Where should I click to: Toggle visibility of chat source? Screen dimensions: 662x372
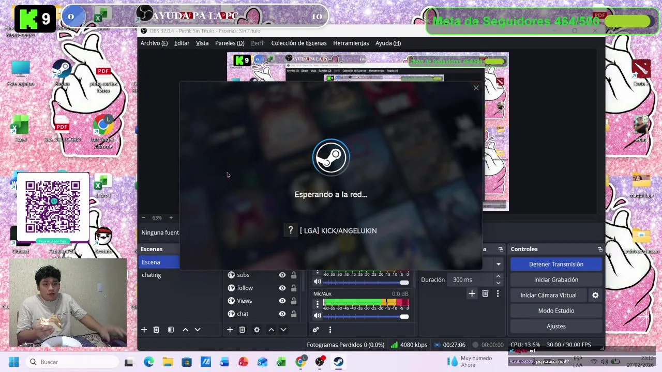click(282, 314)
